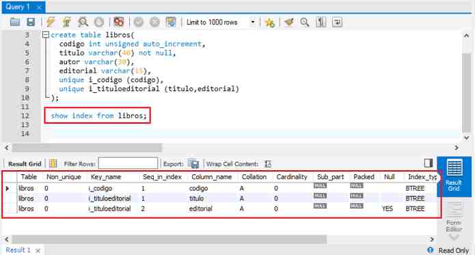Select i_codigo key name cell

coord(100,188)
